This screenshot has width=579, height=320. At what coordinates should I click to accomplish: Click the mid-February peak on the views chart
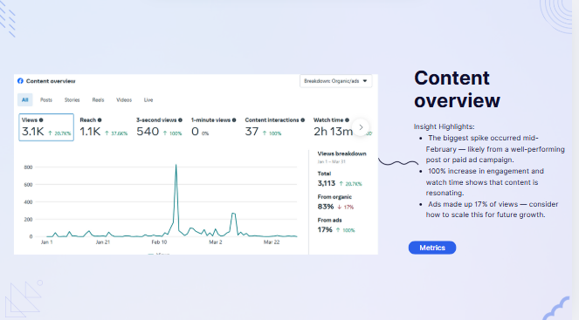click(176, 165)
